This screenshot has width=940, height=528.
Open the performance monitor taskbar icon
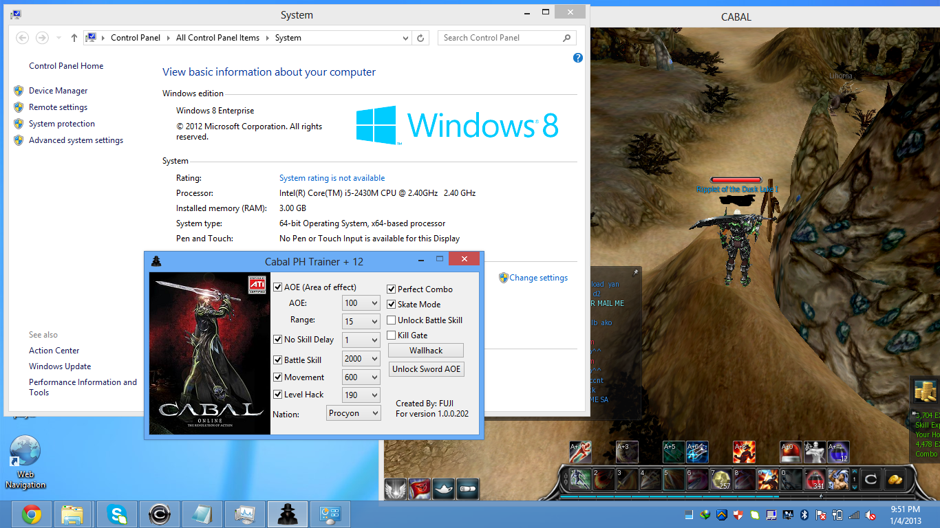point(245,514)
